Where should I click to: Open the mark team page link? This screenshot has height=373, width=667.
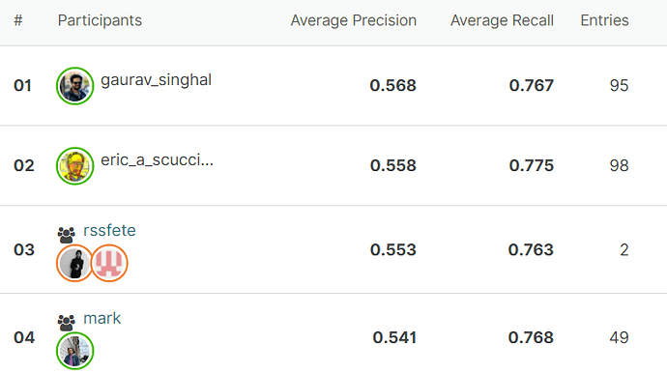tap(102, 318)
